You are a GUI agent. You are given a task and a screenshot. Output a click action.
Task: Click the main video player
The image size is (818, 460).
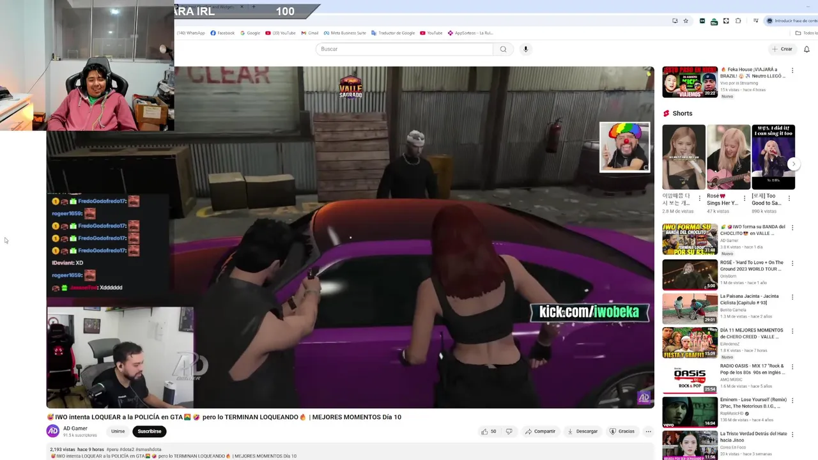tap(350, 237)
